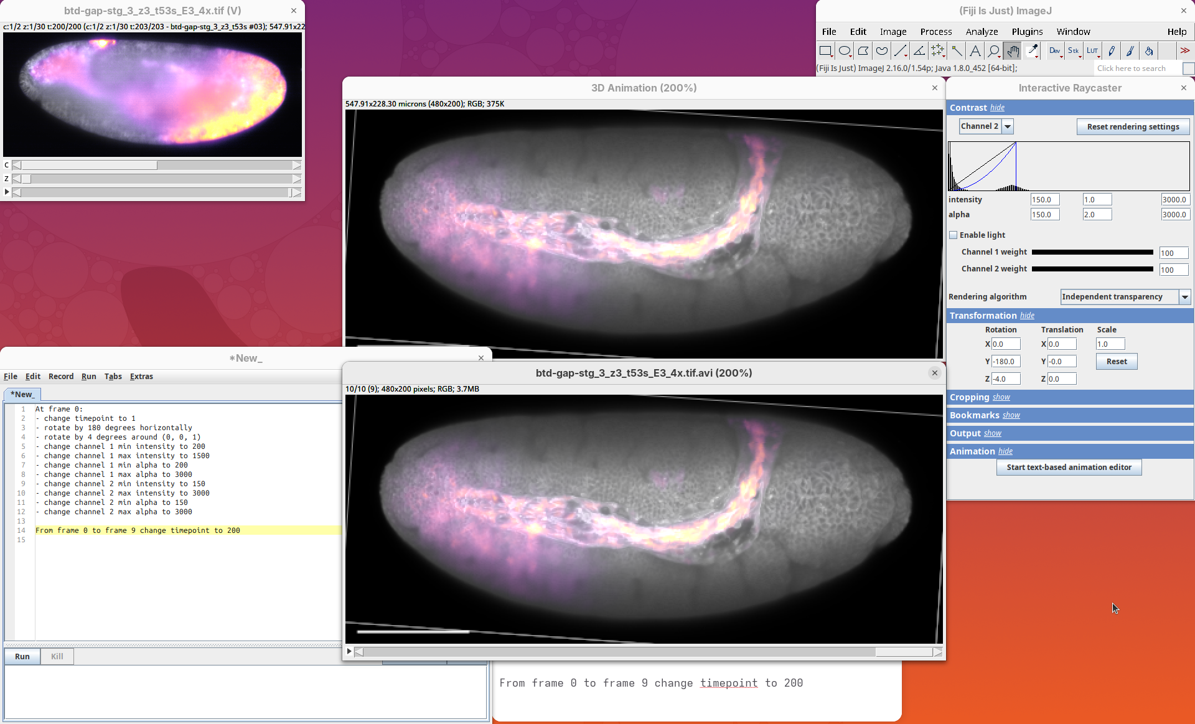Click the Rotation Y input field

(x=1006, y=362)
